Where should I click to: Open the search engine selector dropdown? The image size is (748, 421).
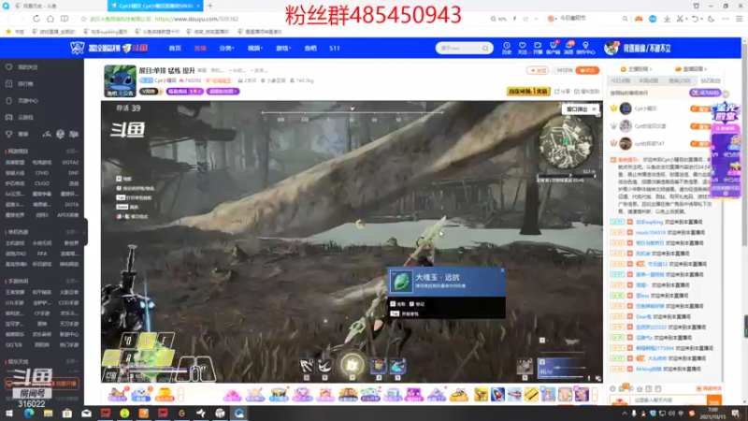point(552,19)
